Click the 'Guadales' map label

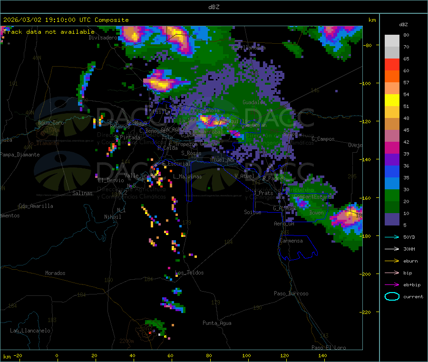coord(254,102)
